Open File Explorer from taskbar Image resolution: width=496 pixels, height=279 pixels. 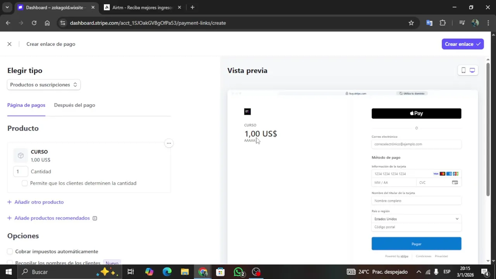point(185,272)
